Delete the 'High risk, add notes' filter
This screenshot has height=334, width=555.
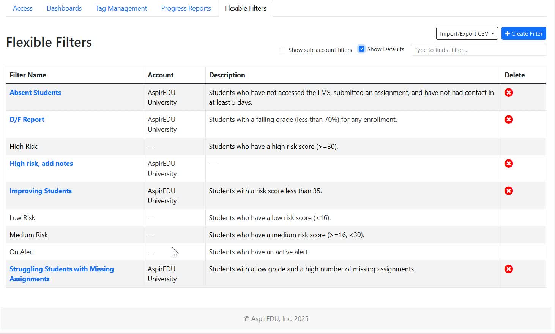point(509,164)
